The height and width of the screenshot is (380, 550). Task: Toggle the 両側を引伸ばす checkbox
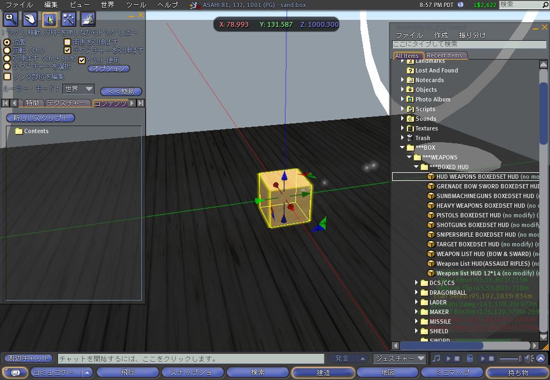pos(67,42)
